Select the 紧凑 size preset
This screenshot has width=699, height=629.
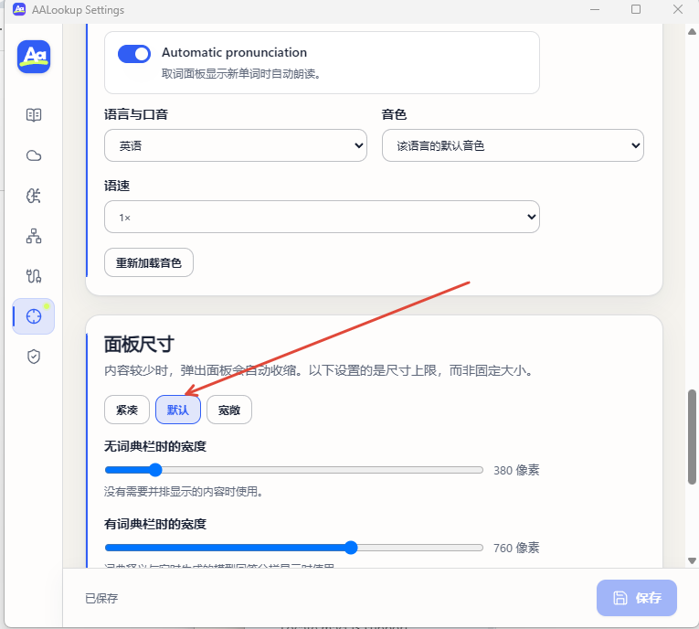127,410
